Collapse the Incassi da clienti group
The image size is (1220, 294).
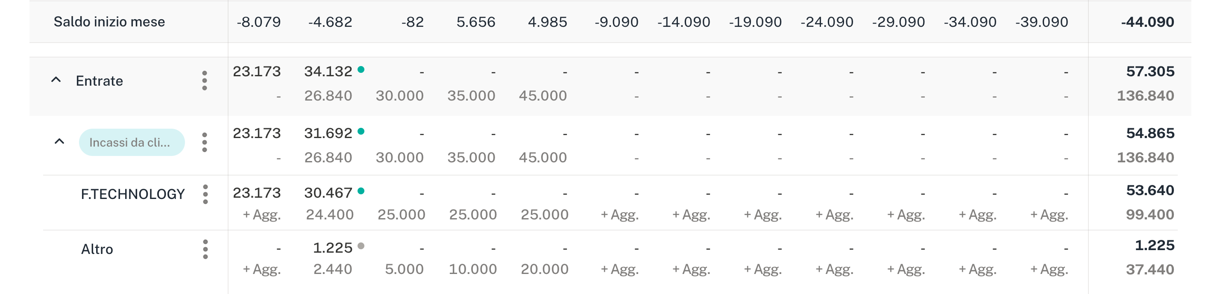click(x=59, y=141)
